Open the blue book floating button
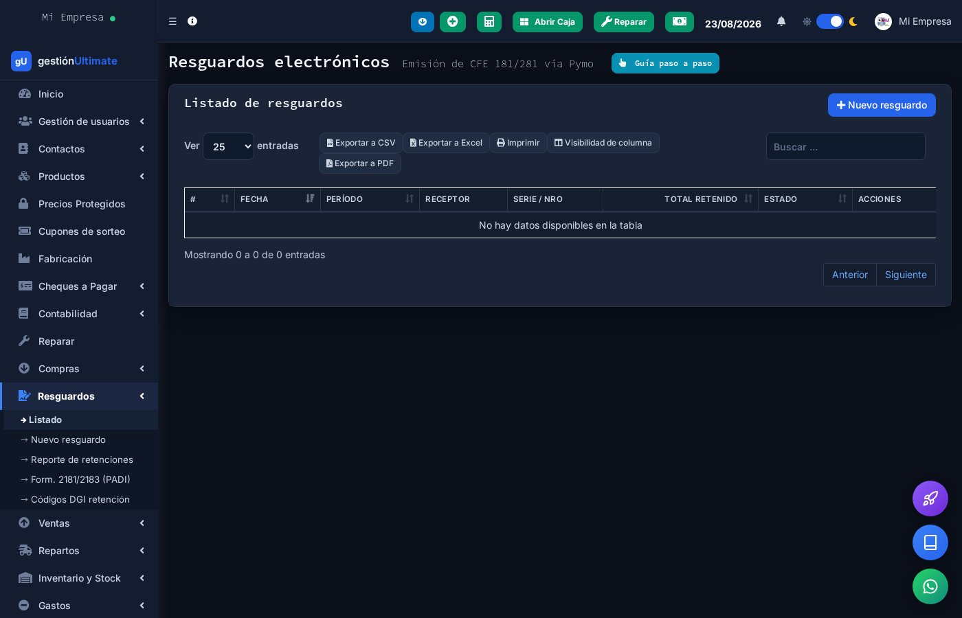The width and height of the screenshot is (962, 618). (x=930, y=542)
